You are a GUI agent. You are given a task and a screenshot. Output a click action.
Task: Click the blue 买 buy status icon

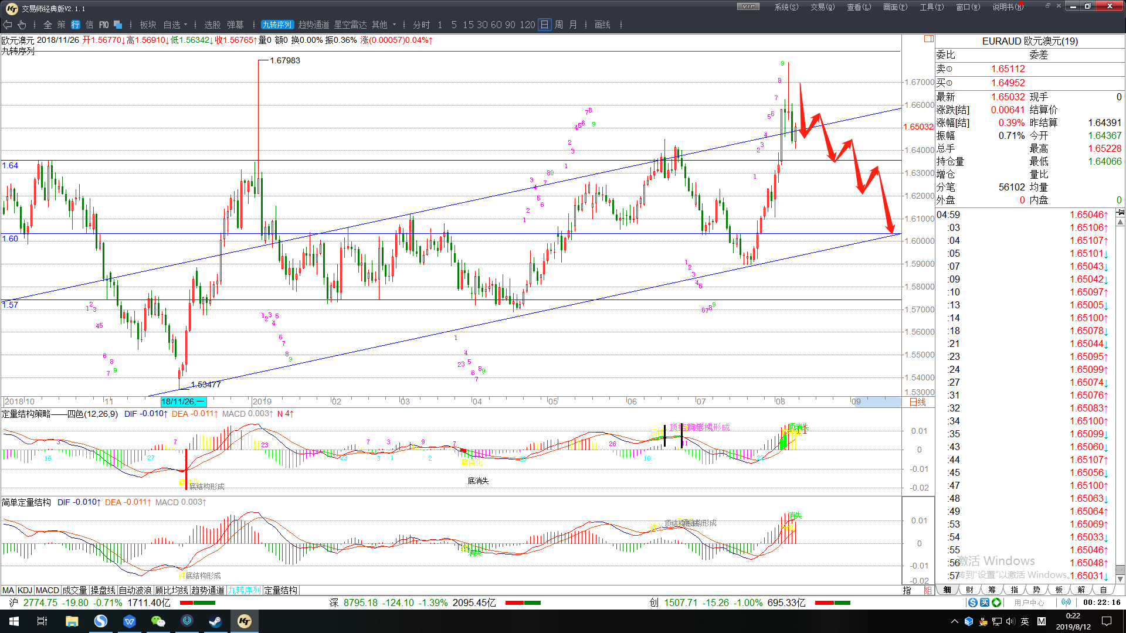click(985, 603)
